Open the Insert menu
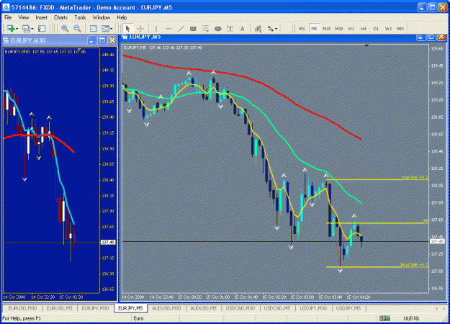Screen dimensions: 450x324 [x=41, y=17]
